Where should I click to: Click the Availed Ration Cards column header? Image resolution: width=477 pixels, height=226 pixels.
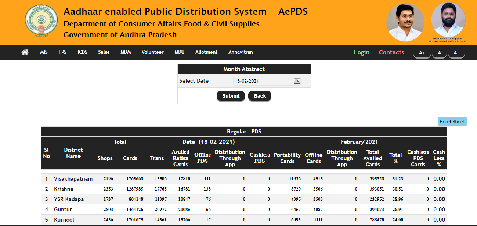[x=181, y=158]
